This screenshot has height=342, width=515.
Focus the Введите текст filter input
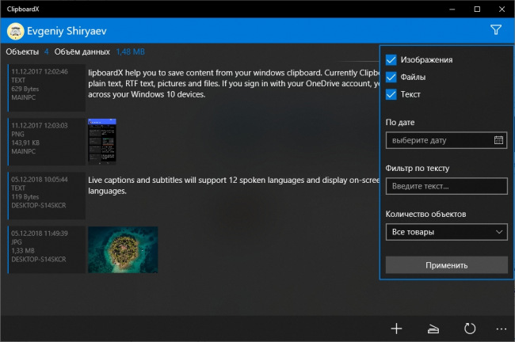click(446, 186)
